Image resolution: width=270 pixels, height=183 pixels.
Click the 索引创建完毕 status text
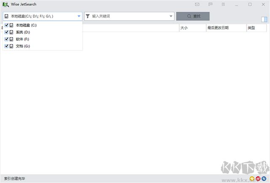(14, 179)
